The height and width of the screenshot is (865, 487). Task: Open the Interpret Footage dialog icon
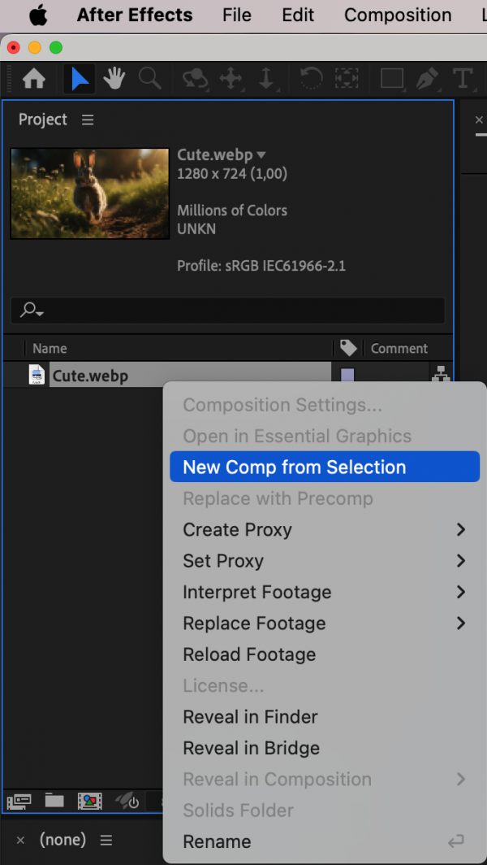[20, 801]
